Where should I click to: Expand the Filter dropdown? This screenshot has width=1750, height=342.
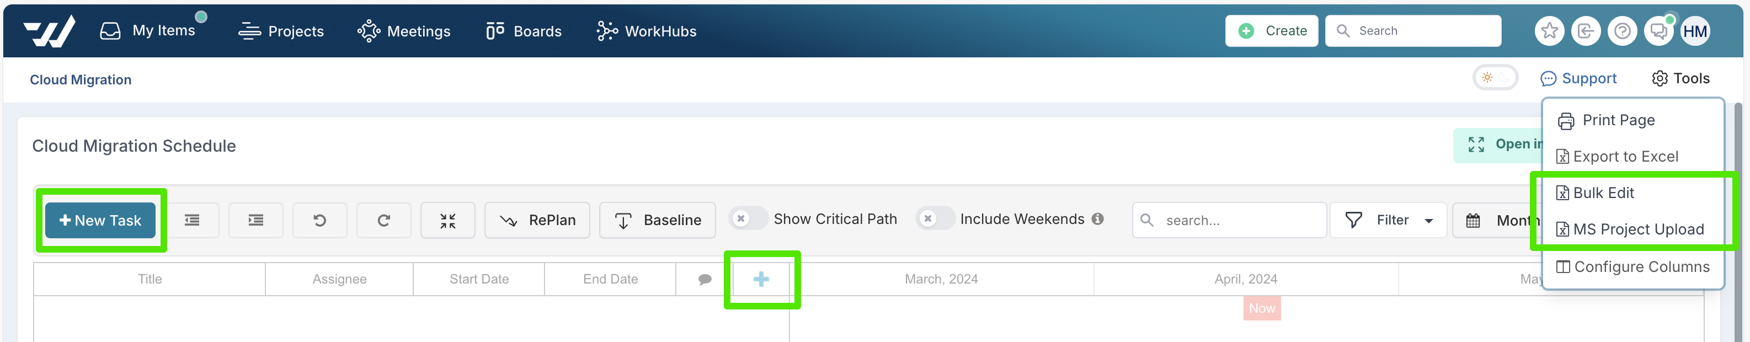point(1388,221)
